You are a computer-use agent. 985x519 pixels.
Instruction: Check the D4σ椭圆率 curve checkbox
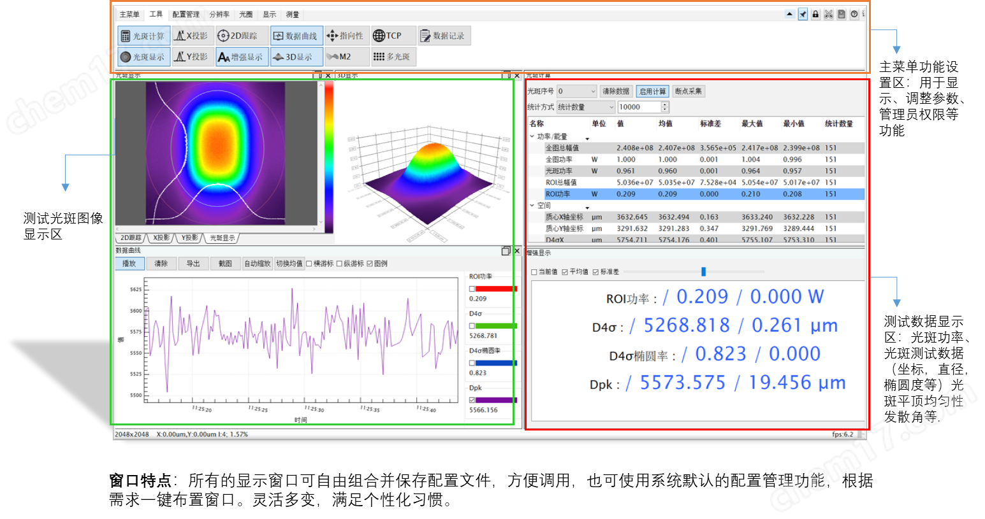[x=472, y=363]
